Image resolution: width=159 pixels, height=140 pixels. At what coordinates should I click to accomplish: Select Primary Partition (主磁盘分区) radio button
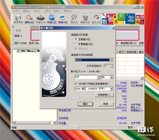click(x=76, y=39)
